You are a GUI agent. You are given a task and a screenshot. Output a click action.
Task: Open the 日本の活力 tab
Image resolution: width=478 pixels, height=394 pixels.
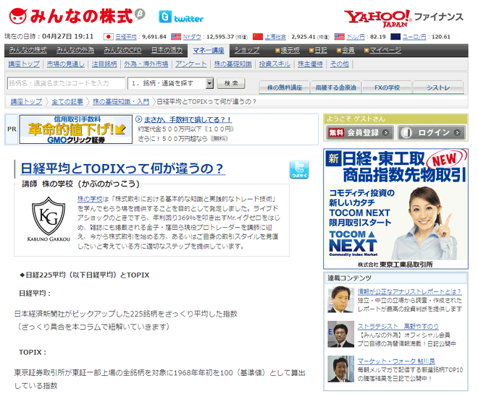click(x=167, y=50)
